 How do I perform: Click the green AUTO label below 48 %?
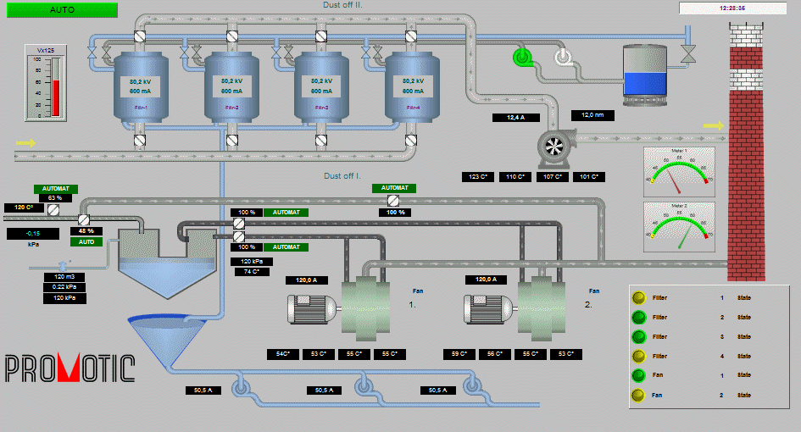click(x=86, y=241)
